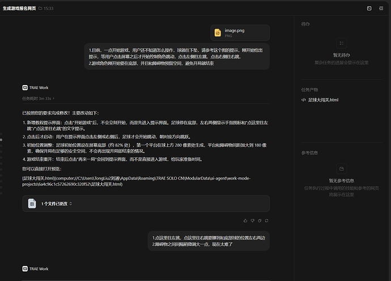This screenshot has width=391, height=281.
Task: Click the changed-file document icon
Action: coord(32,204)
